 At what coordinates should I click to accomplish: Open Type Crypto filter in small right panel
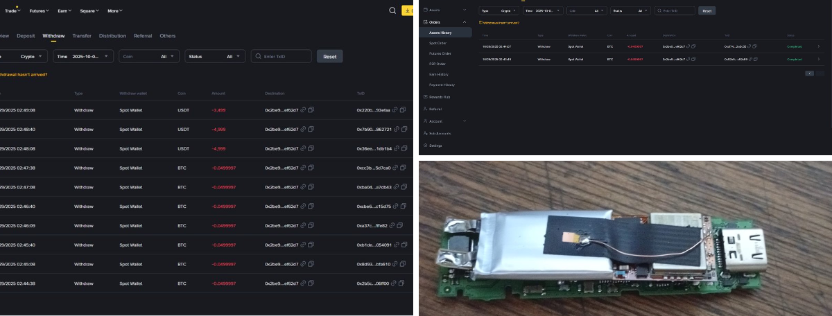[499, 11]
